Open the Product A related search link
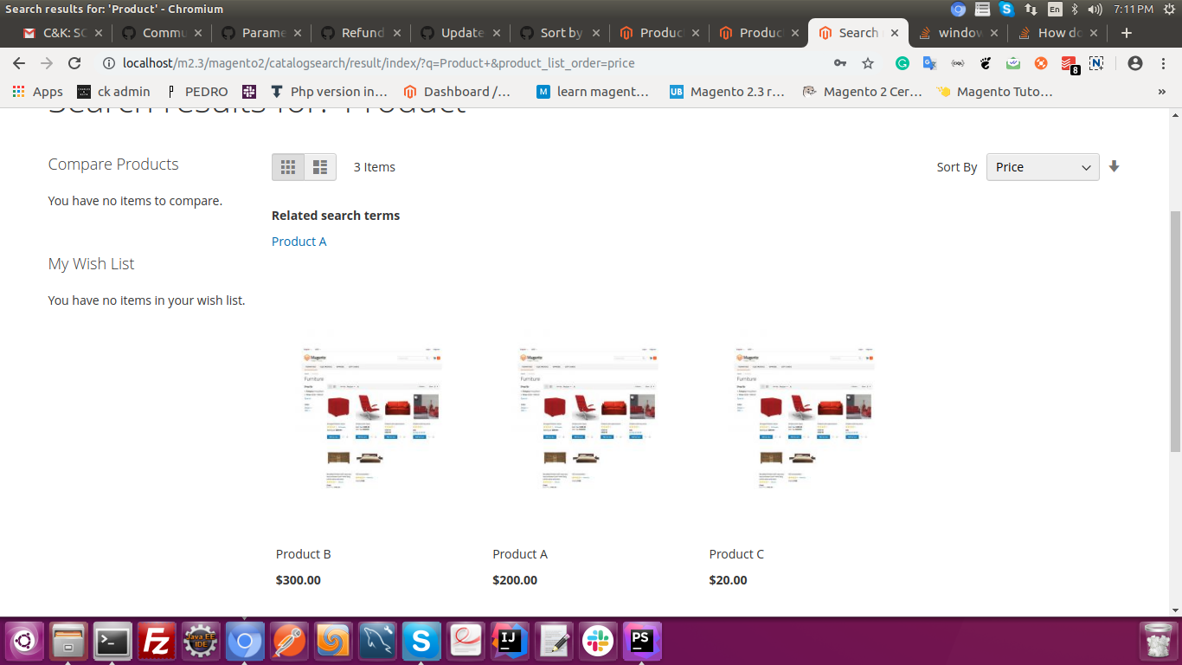This screenshot has height=665, width=1182. tap(299, 242)
